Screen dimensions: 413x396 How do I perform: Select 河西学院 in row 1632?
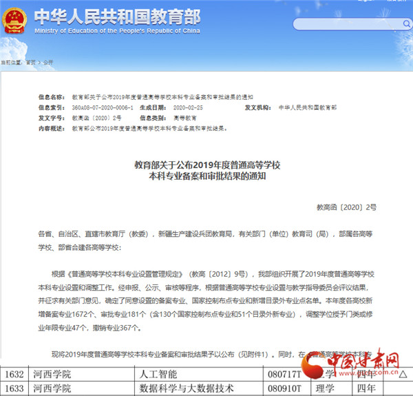pos(52,374)
